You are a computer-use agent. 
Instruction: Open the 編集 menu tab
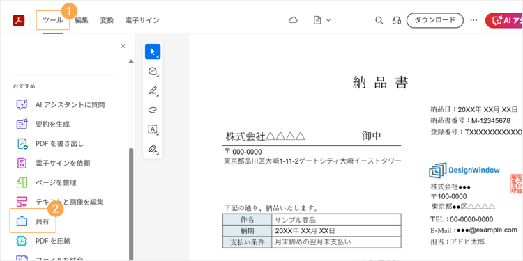tap(82, 21)
